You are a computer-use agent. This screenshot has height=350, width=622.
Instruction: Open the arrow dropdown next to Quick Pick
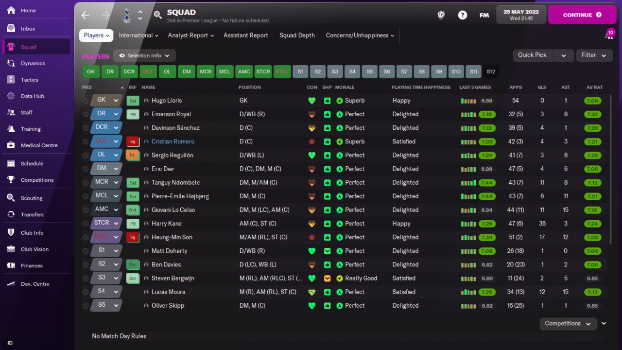564,55
